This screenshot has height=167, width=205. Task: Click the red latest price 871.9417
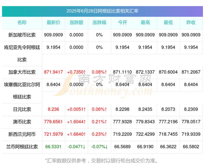54,72
